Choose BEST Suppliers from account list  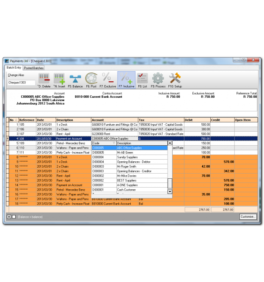pyautogui.click(x=127, y=180)
